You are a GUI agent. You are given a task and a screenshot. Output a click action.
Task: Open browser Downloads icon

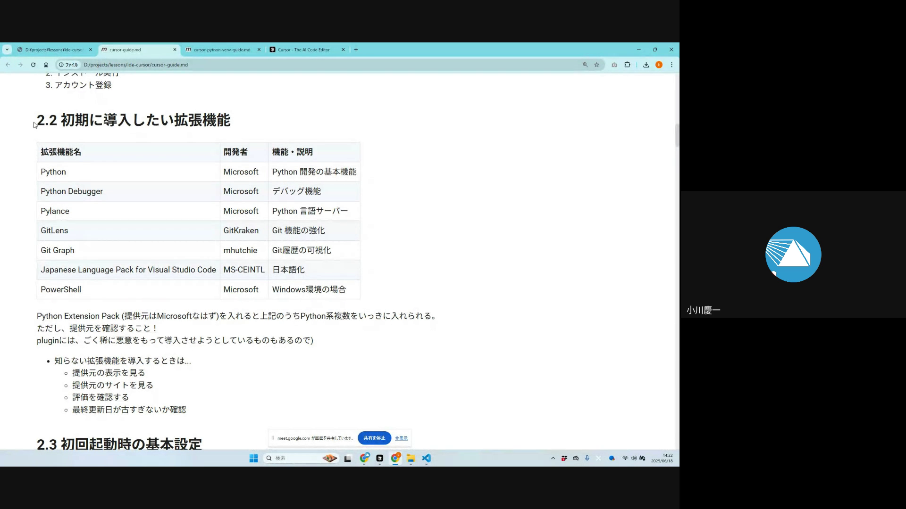646,65
